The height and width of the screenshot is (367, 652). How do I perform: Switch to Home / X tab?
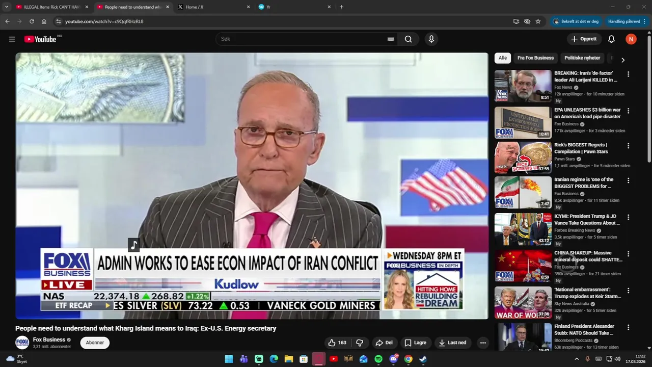tap(214, 7)
